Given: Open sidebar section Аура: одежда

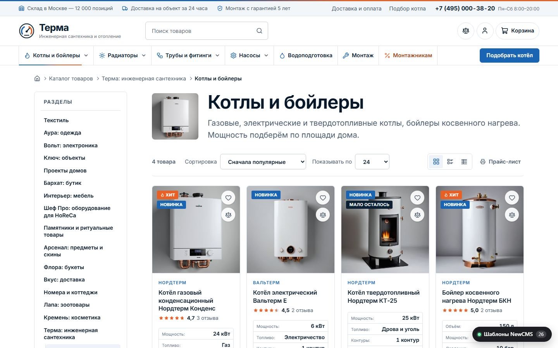Looking at the screenshot, I should pyautogui.click(x=62, y=133).
